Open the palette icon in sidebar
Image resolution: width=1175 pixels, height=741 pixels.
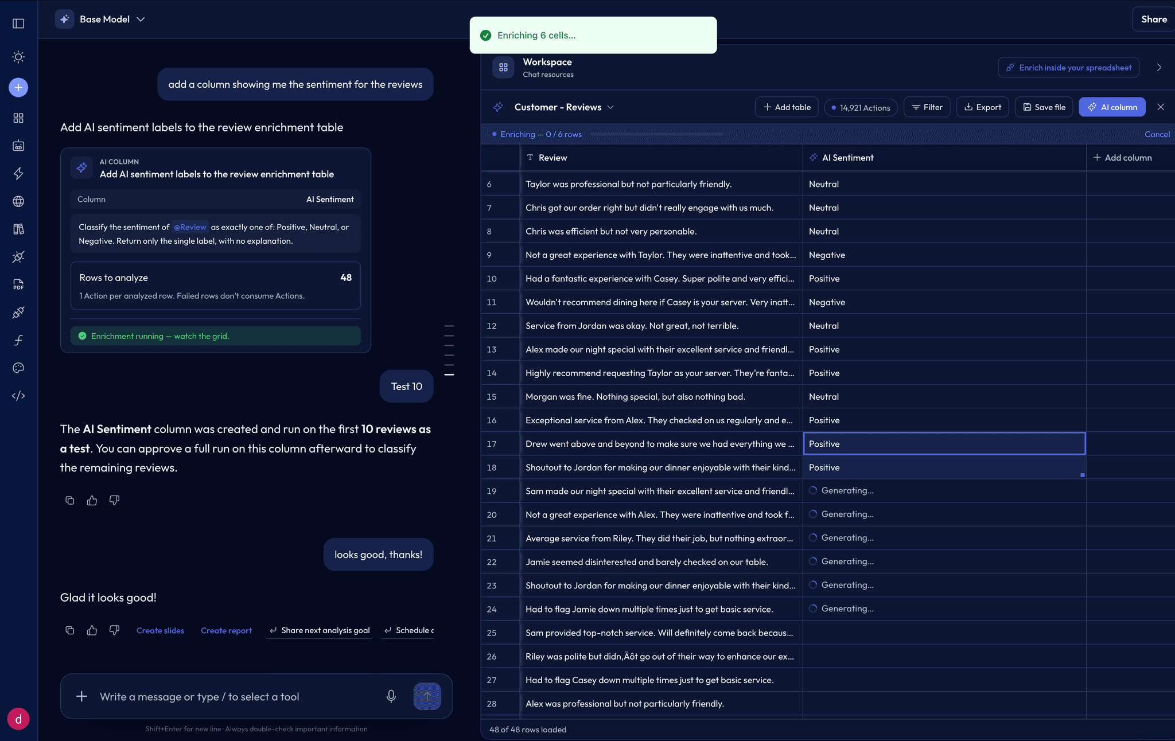pos(18,368)
